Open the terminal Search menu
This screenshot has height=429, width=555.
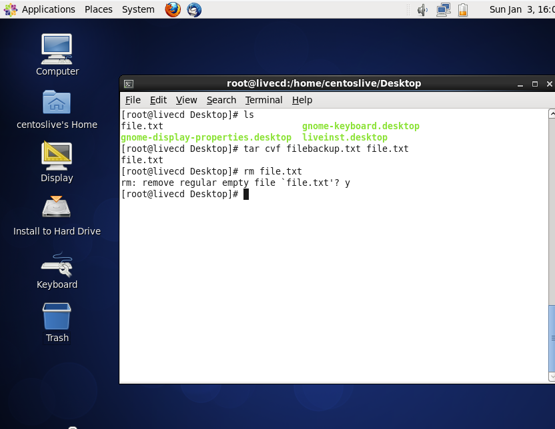pyautogui.click(x=221, y=100)
